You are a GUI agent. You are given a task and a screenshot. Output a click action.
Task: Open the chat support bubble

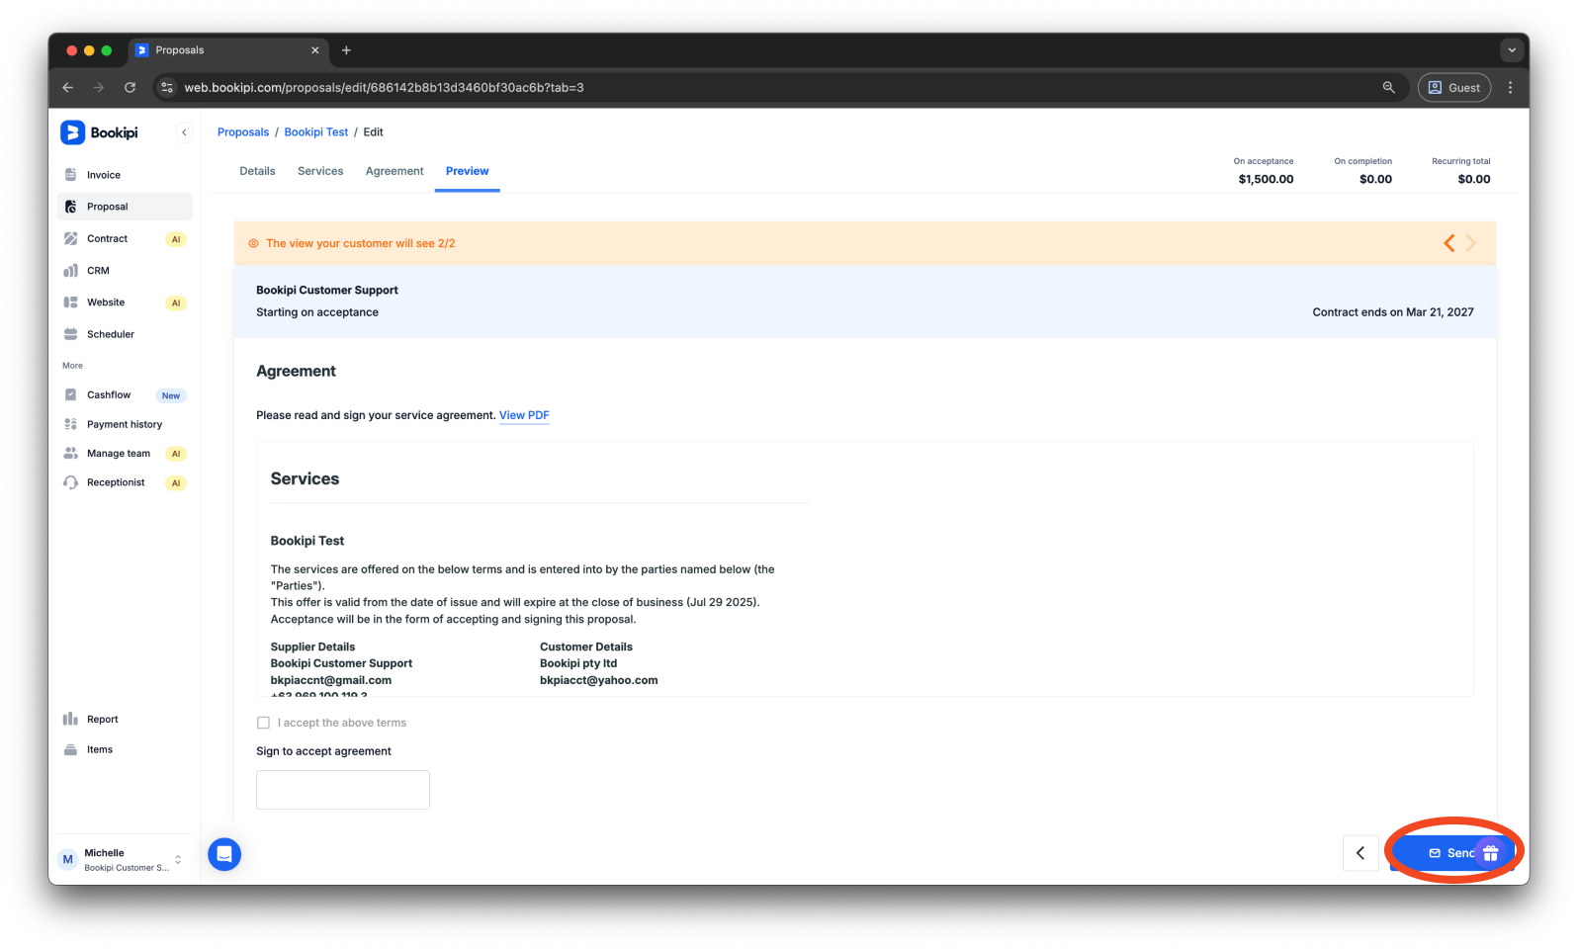click(x=224, y=854)
